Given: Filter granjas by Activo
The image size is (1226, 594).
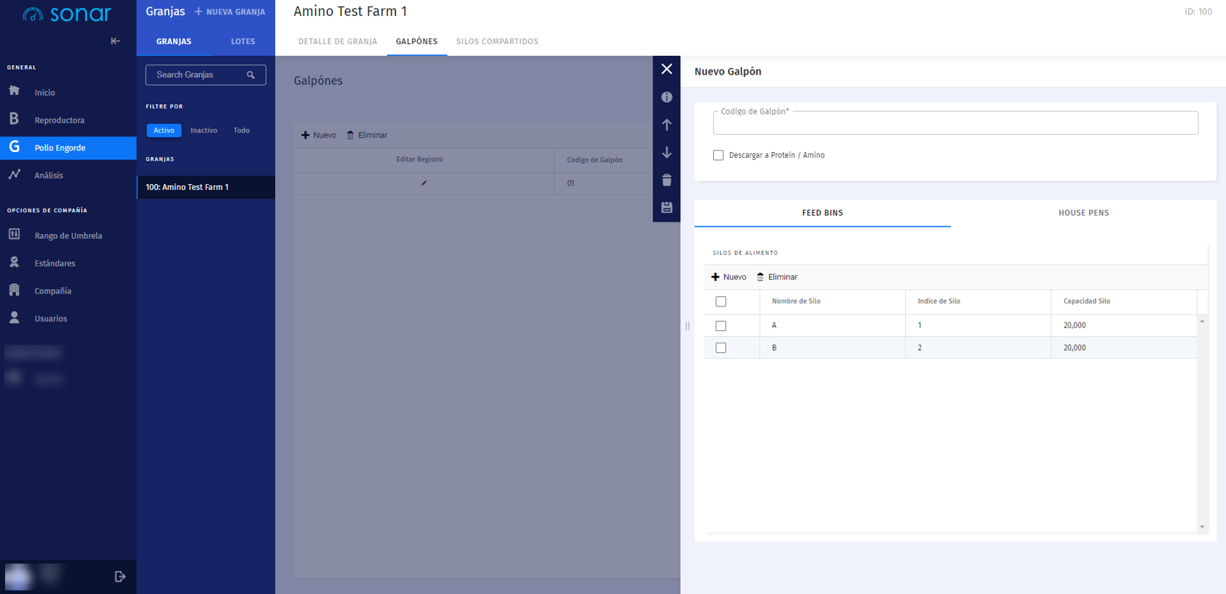Looking at the screenshot, I should 164,130.
